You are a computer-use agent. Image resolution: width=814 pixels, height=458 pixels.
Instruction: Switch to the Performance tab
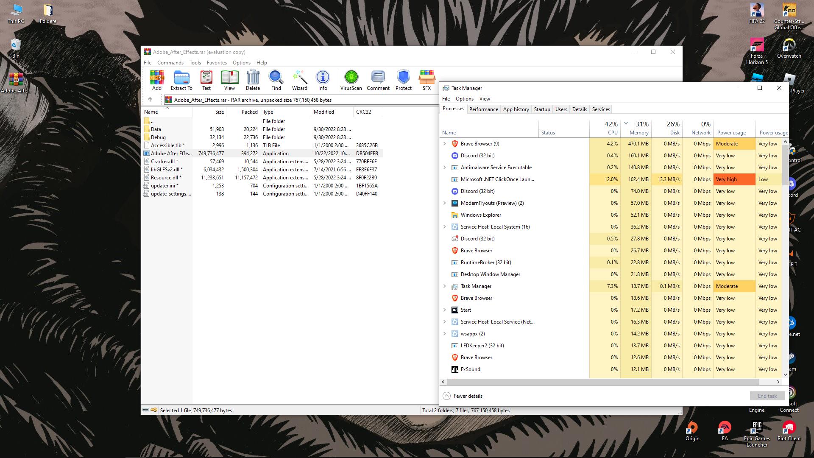[483, 109]
